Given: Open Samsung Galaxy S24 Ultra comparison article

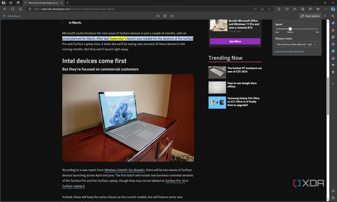Looking at the screenshot, I should 243,101.
